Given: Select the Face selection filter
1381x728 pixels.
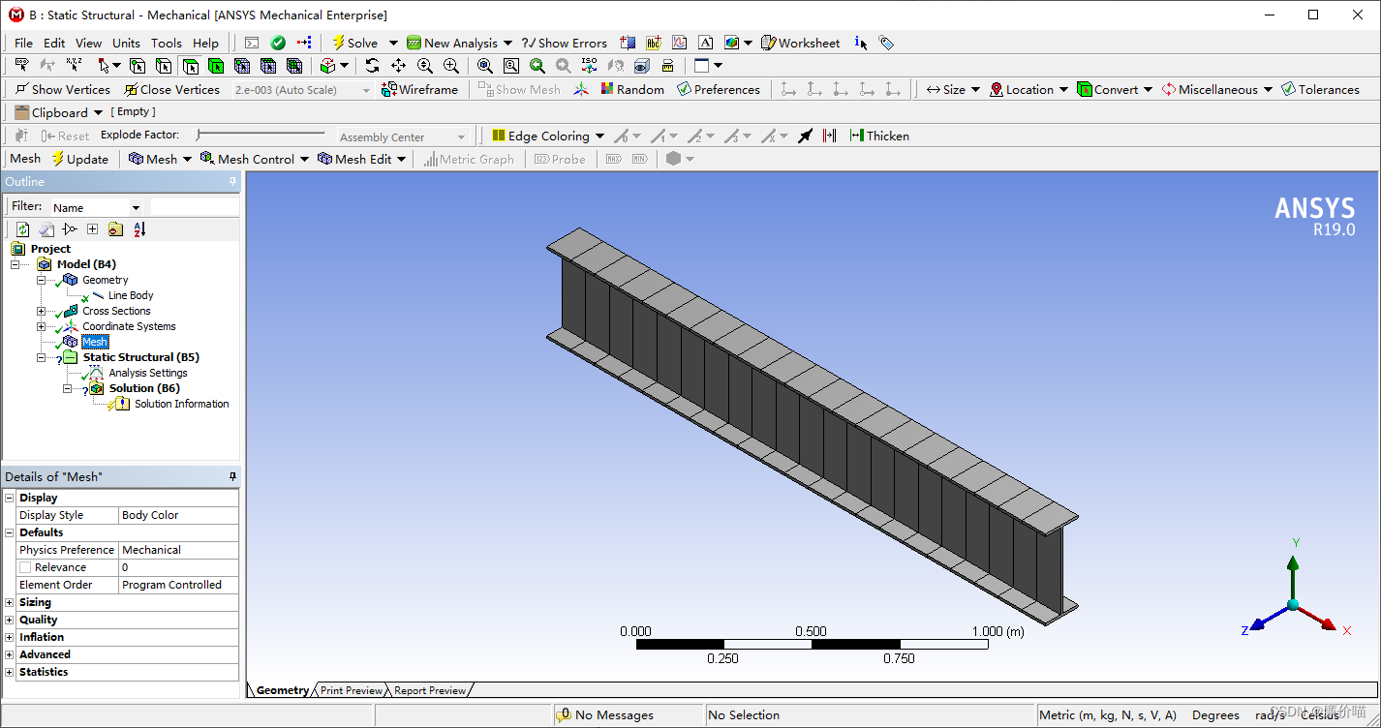Looking at the screenshot, I should 190,66.
